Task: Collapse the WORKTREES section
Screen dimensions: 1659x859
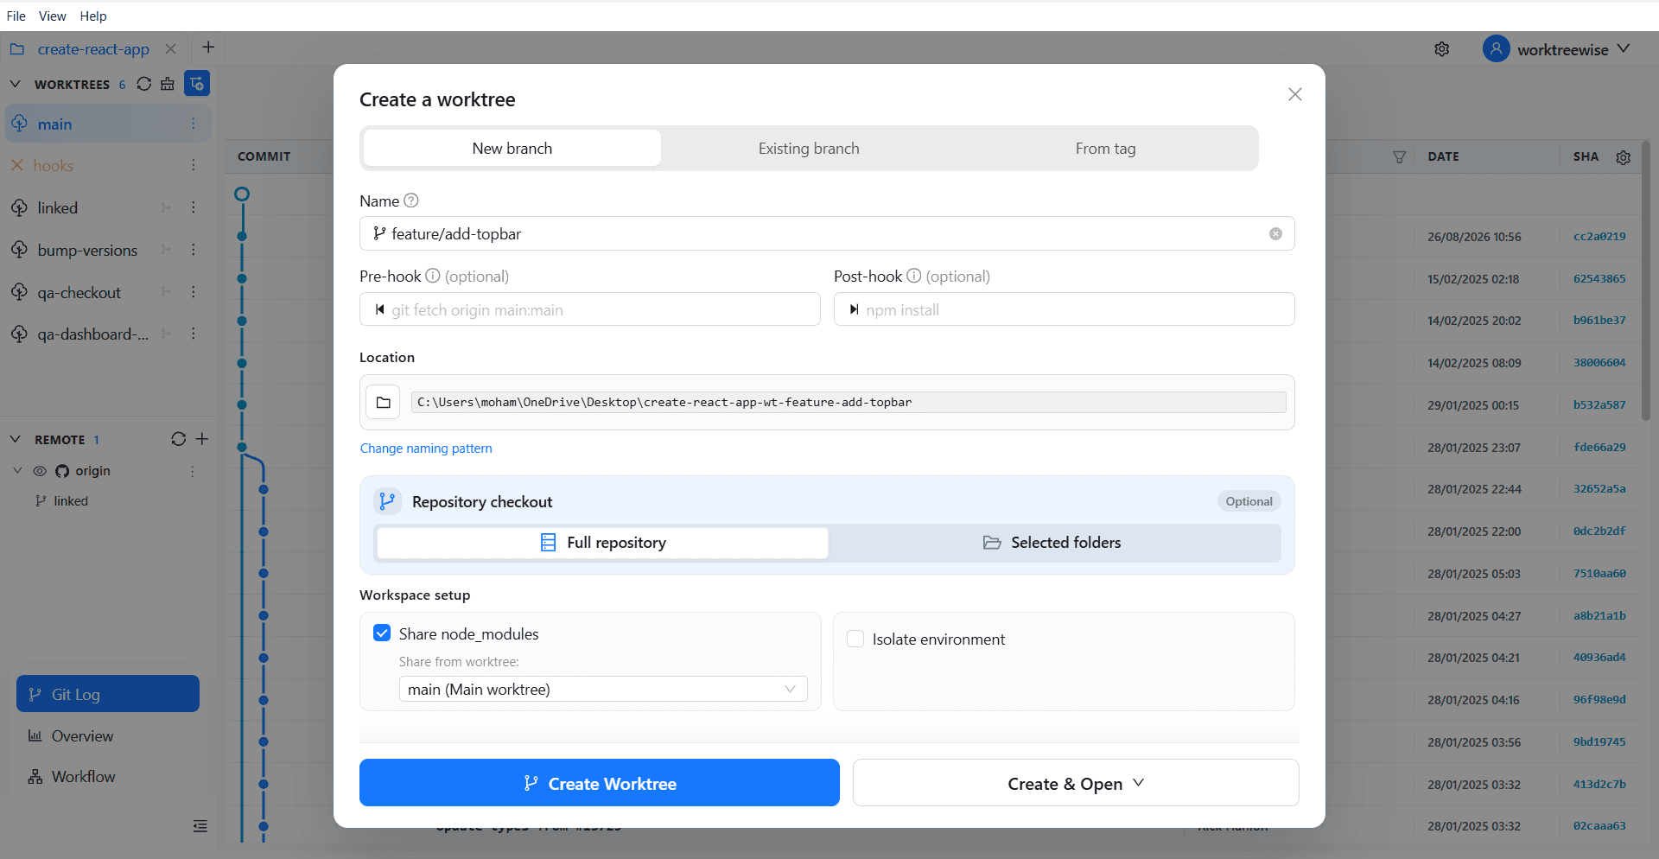Action: point(15,84)
